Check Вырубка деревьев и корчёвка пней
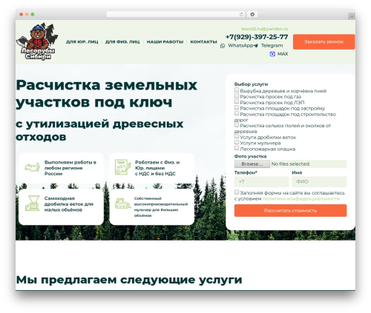This screenshot has width=371, height=313. click(237, 90)
